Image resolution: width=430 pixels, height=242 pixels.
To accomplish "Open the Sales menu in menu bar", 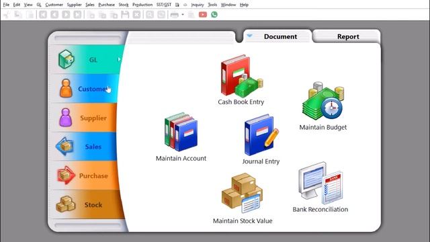I will (89, 5).
